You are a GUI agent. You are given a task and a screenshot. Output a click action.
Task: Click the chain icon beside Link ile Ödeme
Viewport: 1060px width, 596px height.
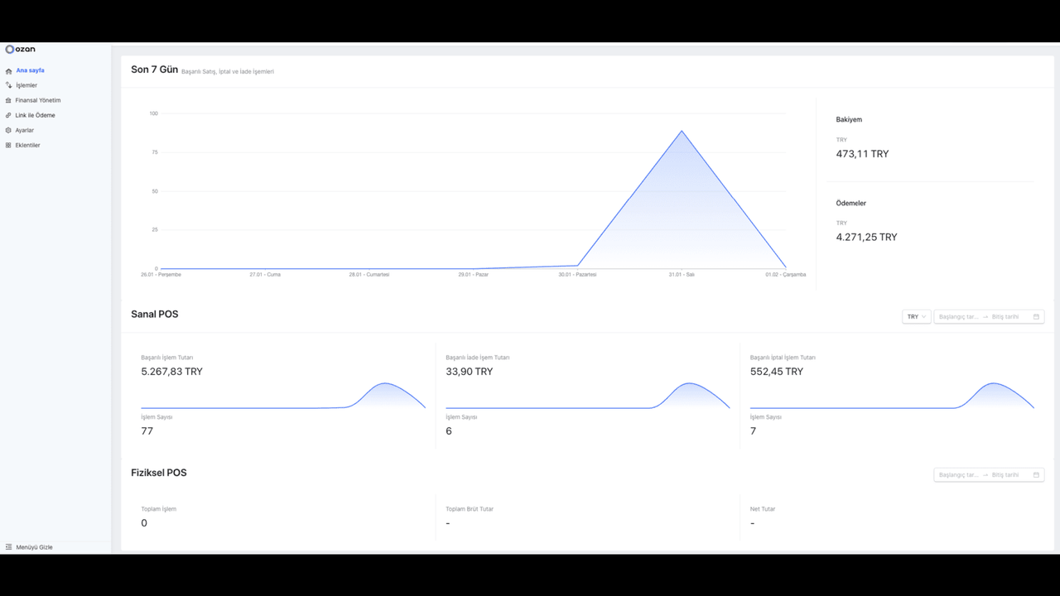(x=8, y=115)
